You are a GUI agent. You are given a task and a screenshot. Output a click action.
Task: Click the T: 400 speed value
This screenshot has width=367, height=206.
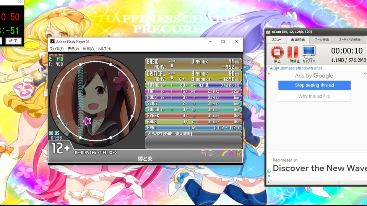coord(56,64)
